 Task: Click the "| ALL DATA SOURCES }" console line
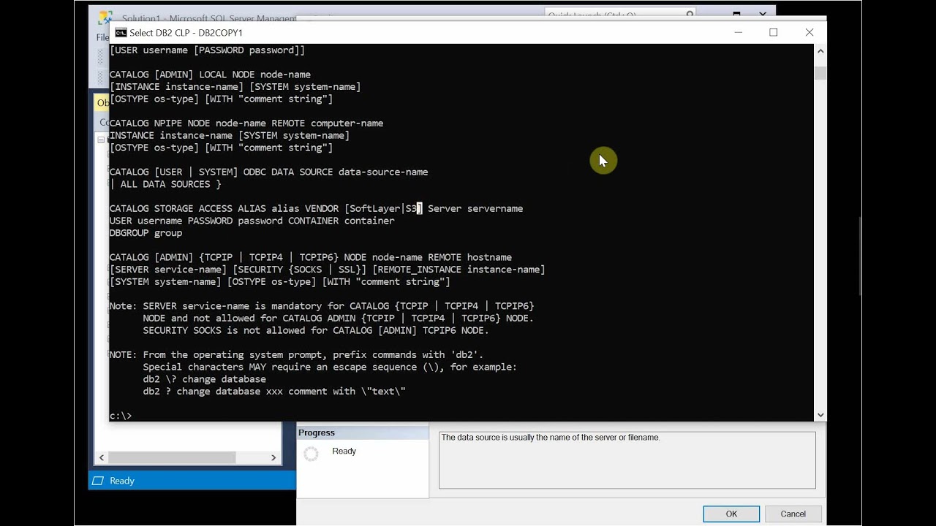coord(165,184)
